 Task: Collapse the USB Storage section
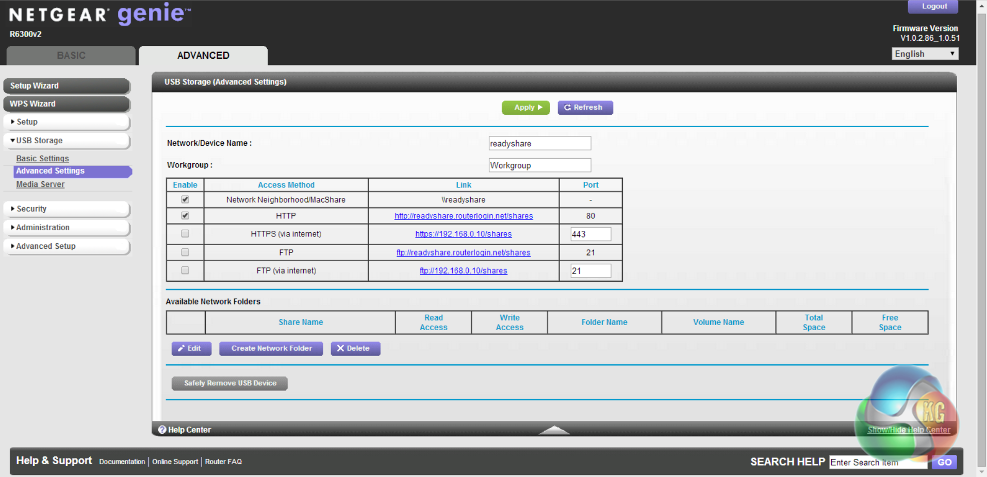[x=66, y=141]
